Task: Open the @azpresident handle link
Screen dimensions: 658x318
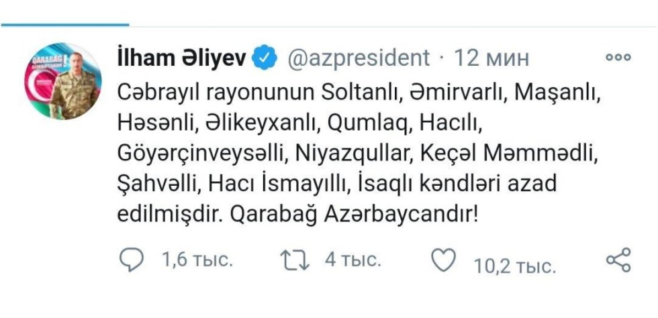Action: point(359,59)
